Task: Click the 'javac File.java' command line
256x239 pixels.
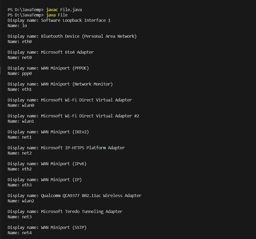Action: coord(45,10)
